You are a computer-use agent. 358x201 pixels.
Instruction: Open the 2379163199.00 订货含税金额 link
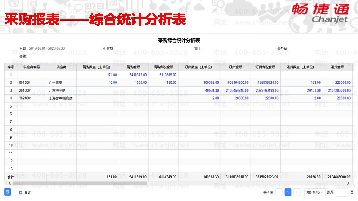pos(267,90)
